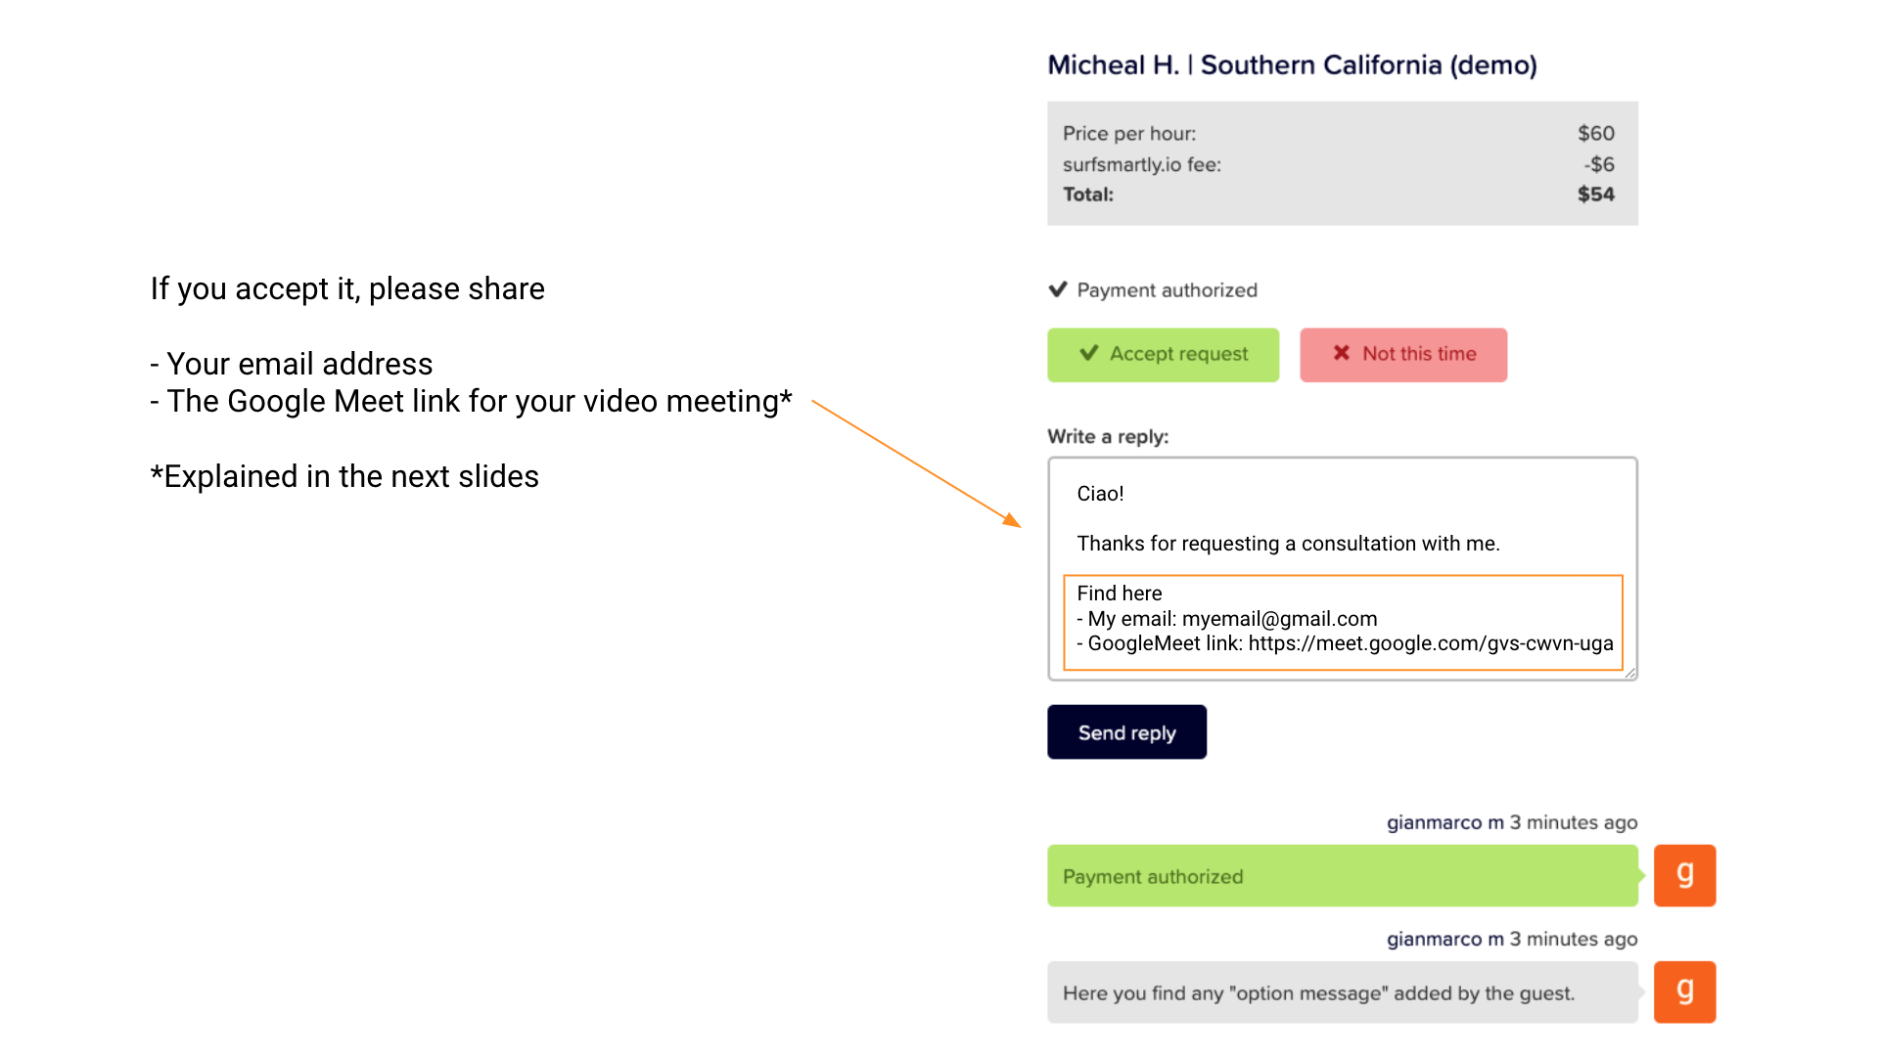Image resolution: width=1879 pixels, height=1056 pixels.
Task: Click the Google Meet link text in reply
Action: coord(1430,643)
